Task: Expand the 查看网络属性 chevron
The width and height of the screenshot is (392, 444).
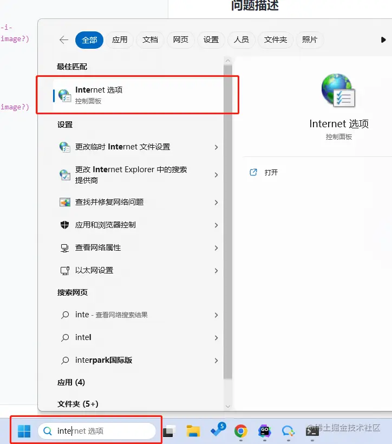Action: 216,248
